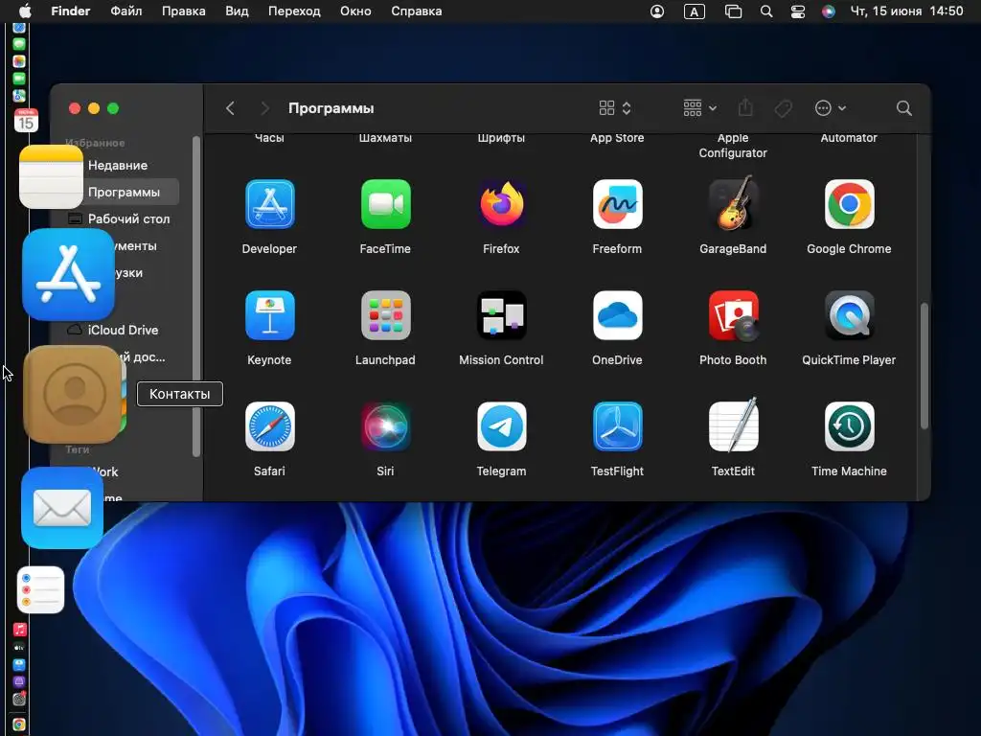Launch Firefox from the Programs folder
Viewport: 981px width, 736px height.
tap(501, 204)
